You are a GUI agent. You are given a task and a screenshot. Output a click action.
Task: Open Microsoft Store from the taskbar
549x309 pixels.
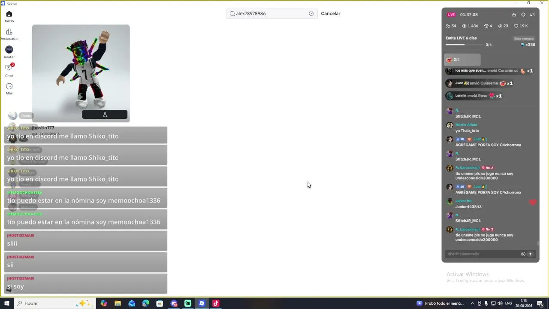click(x=160, y=303)
